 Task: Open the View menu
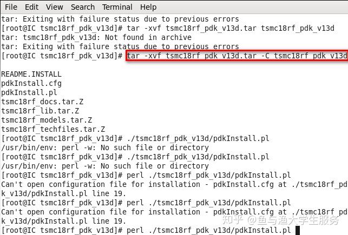pos(54,7)
